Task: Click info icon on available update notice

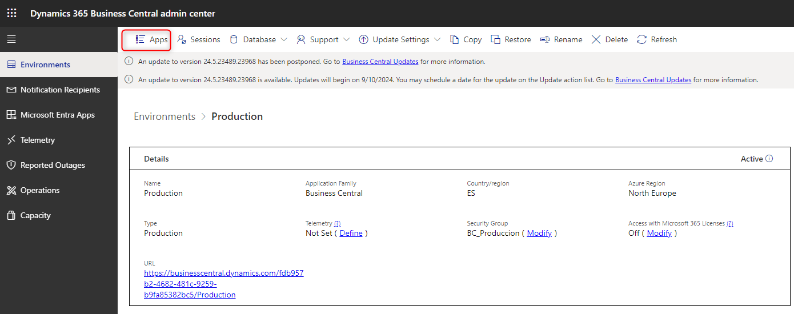Action: tap(129, 80)
